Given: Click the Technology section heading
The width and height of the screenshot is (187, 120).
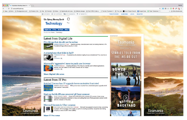Looking at the screenshot, I should tap(54, 23).
